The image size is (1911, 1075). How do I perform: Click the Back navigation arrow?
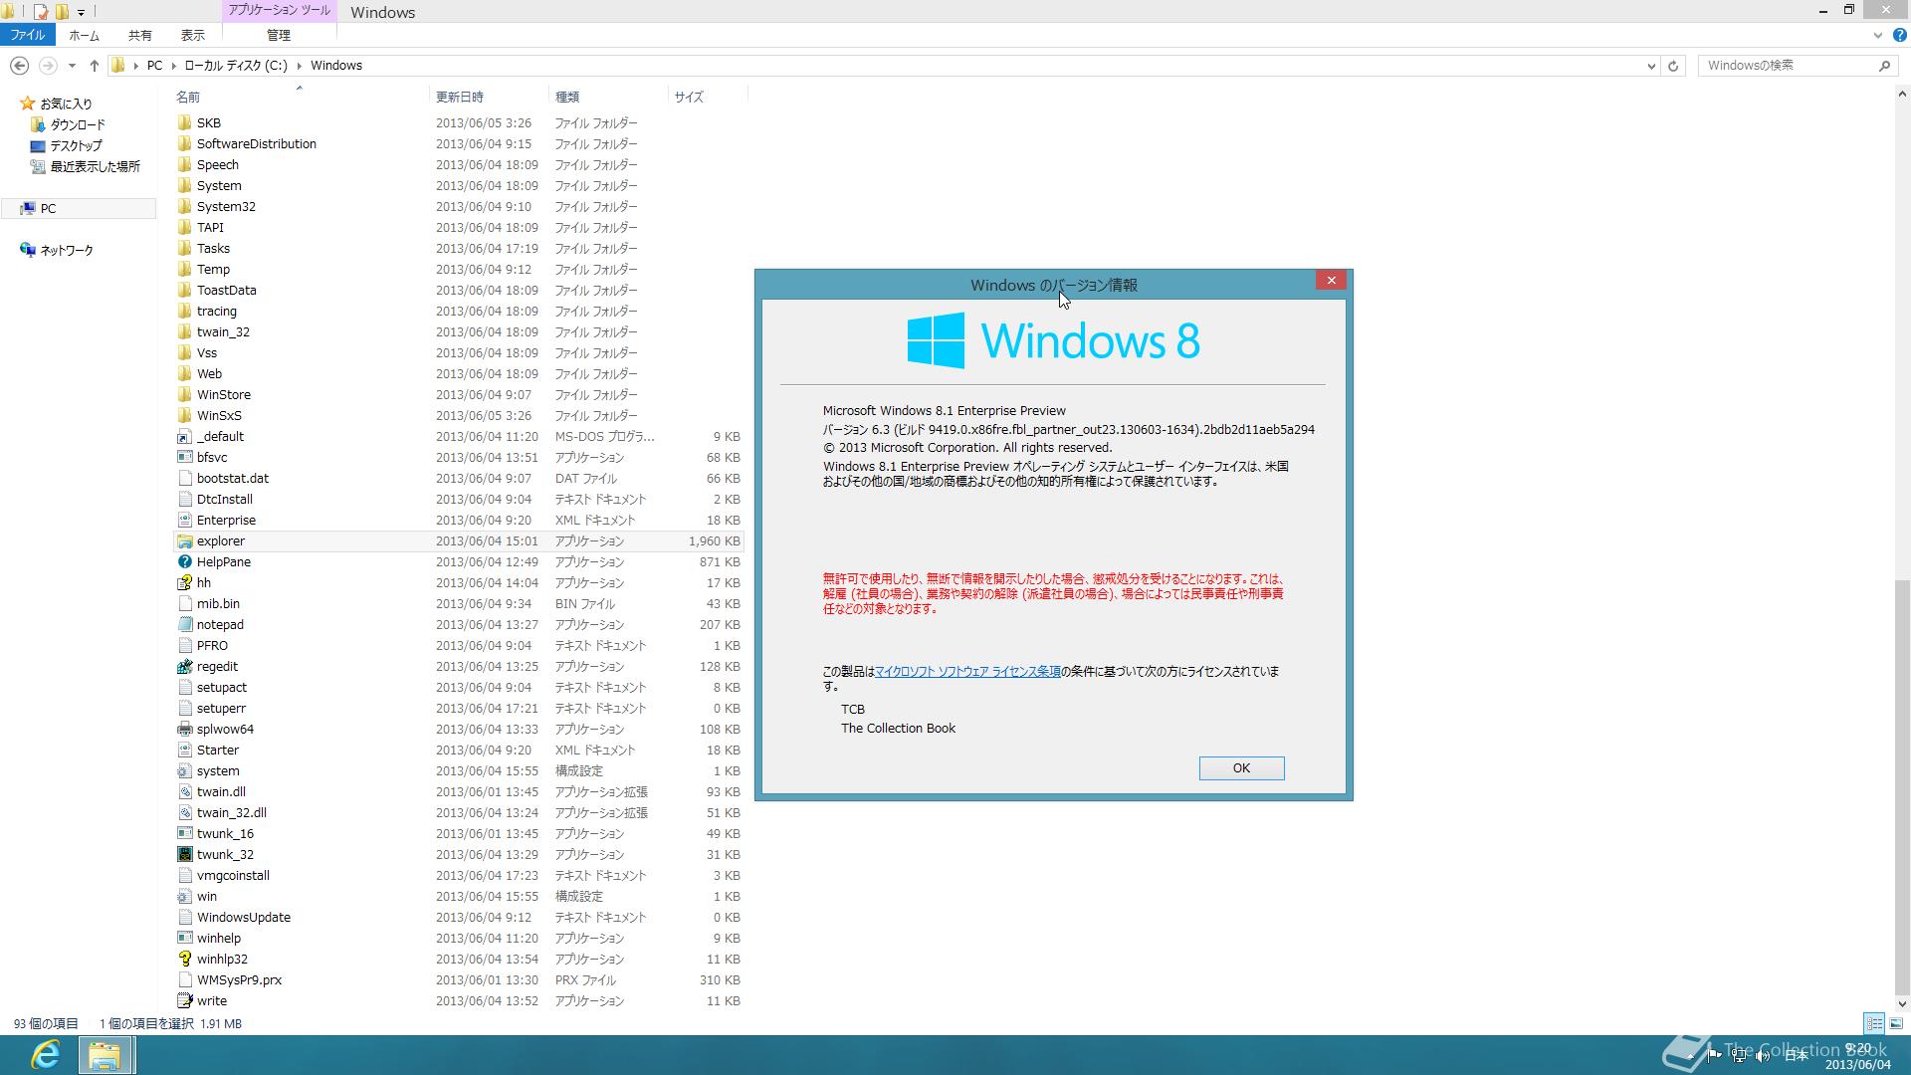click(19, 66)
